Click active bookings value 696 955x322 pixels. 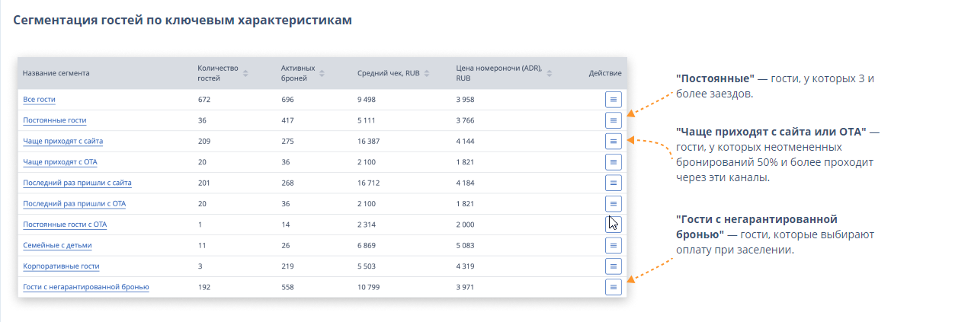coord(287,100)
